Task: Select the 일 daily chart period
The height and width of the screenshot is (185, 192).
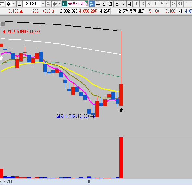Action: (91, 4)
